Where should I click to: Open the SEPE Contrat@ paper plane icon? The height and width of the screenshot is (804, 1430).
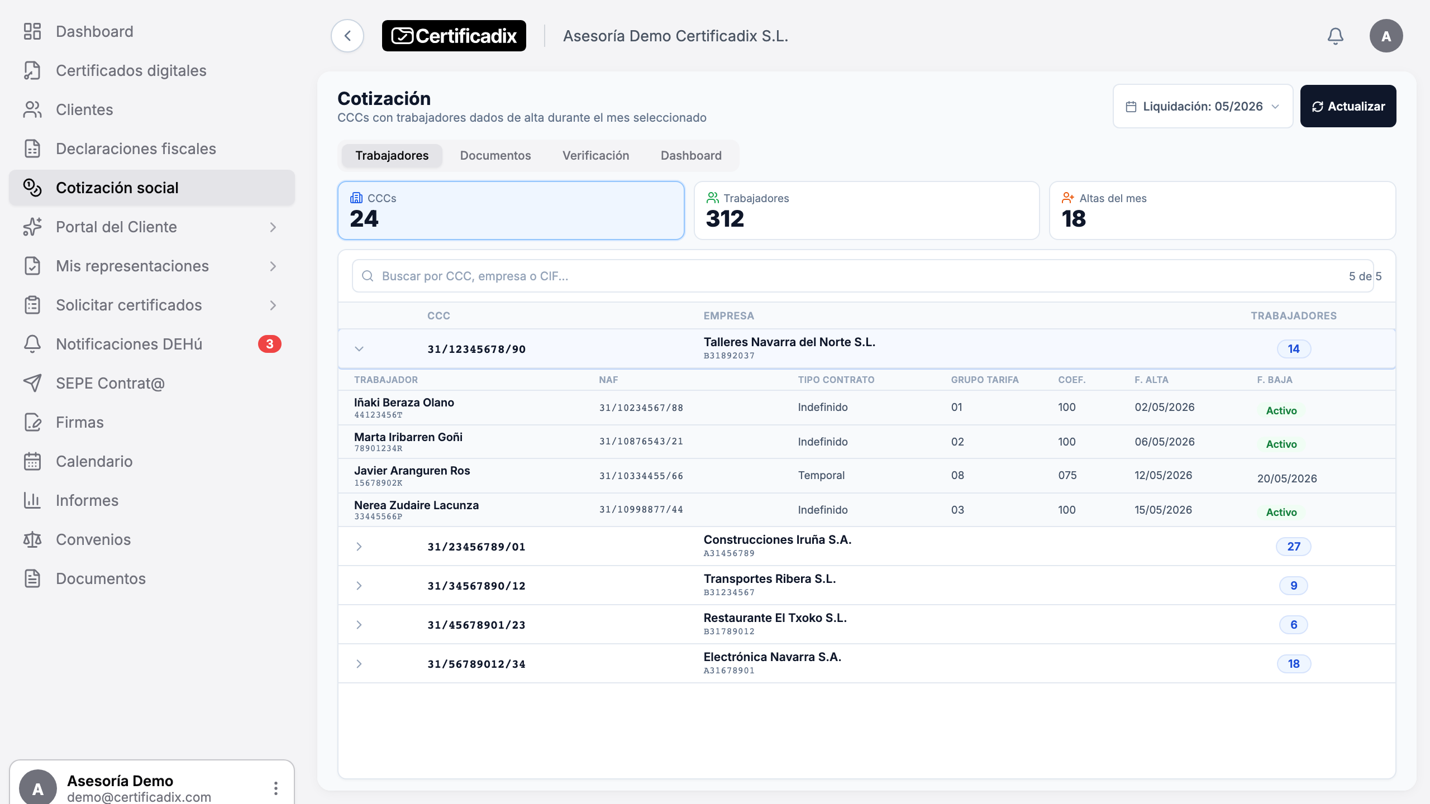(32, 383)
